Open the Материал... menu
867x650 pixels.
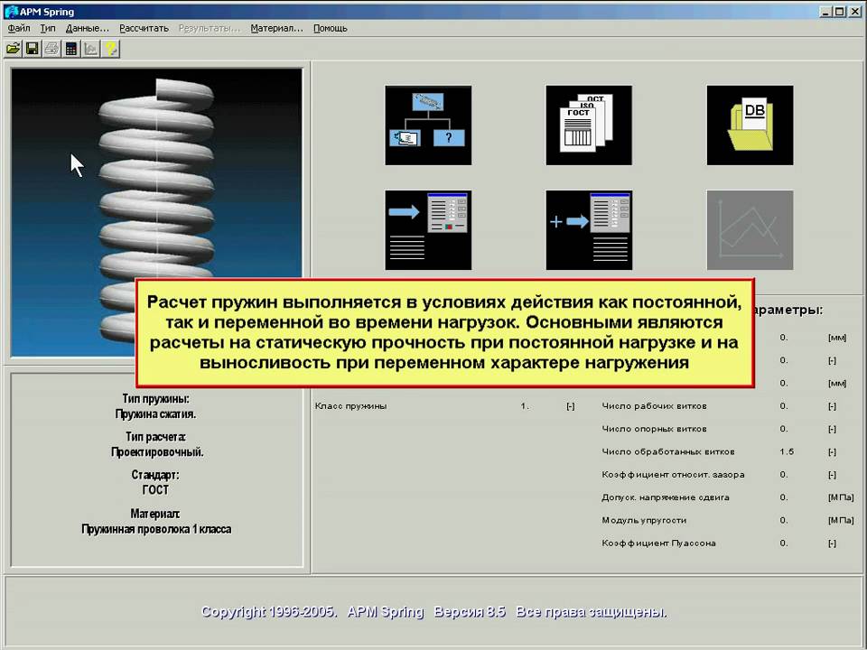(x=276, y=28)
